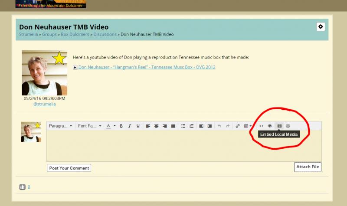Viewport: 347px width, 206px height.
Task: Insert a bullet list
Action: pos(183,126)
